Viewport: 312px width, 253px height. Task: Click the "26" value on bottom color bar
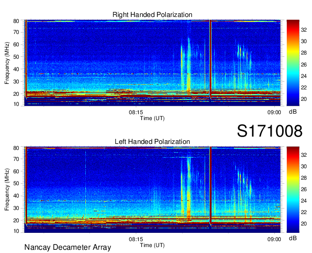pos(304,189)
